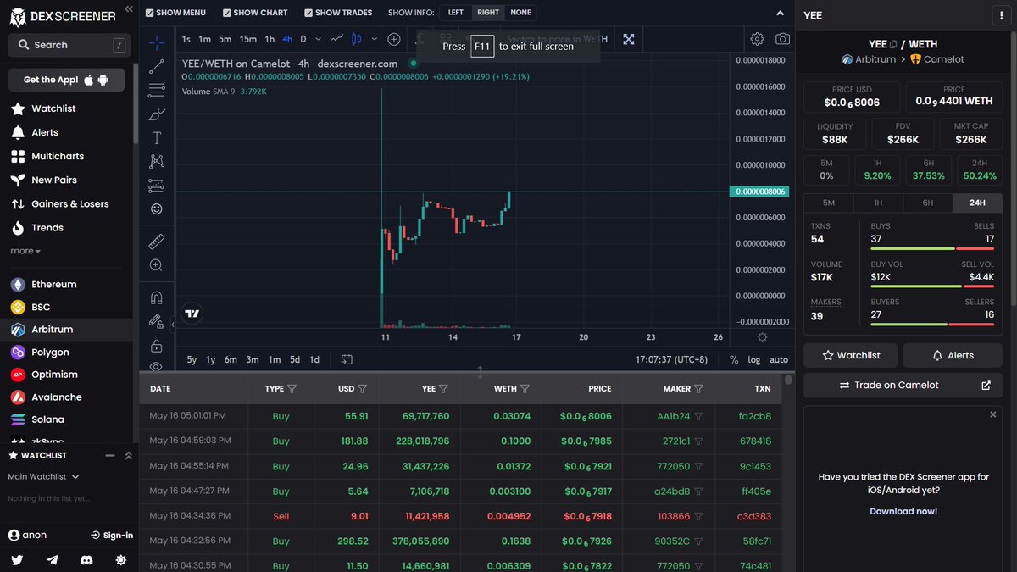
Task: Set show info to Left
Action: pos(456,13)
